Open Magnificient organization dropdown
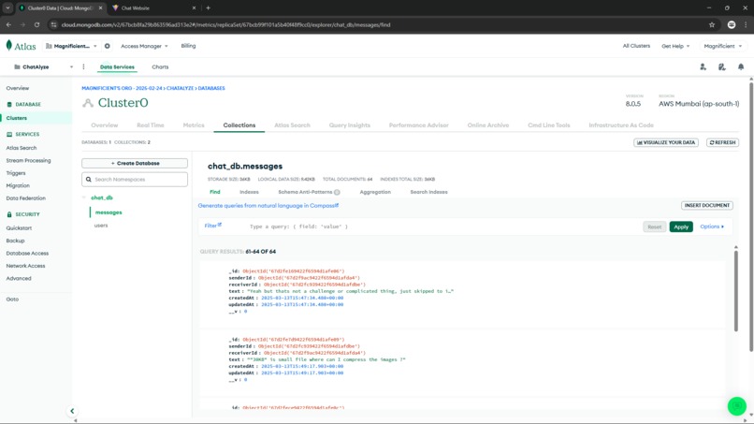 click(x=71, y=46)
